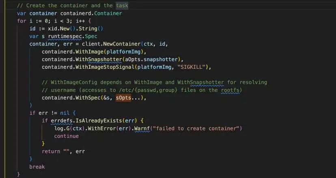This screenshot has height=178, width=336.
Task: Click "WithError(err)" method call
Action: click(x=110, y=128)
